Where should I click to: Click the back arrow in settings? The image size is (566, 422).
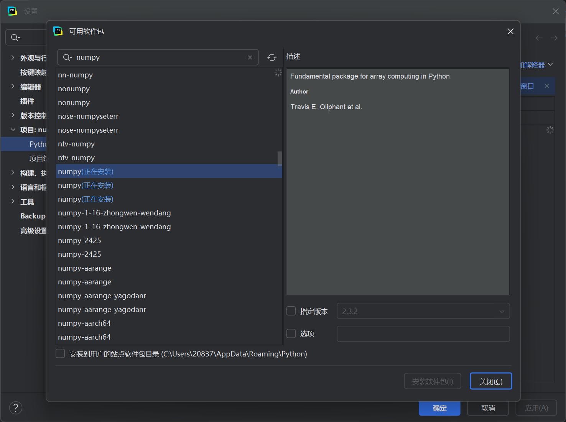(539, 38)
